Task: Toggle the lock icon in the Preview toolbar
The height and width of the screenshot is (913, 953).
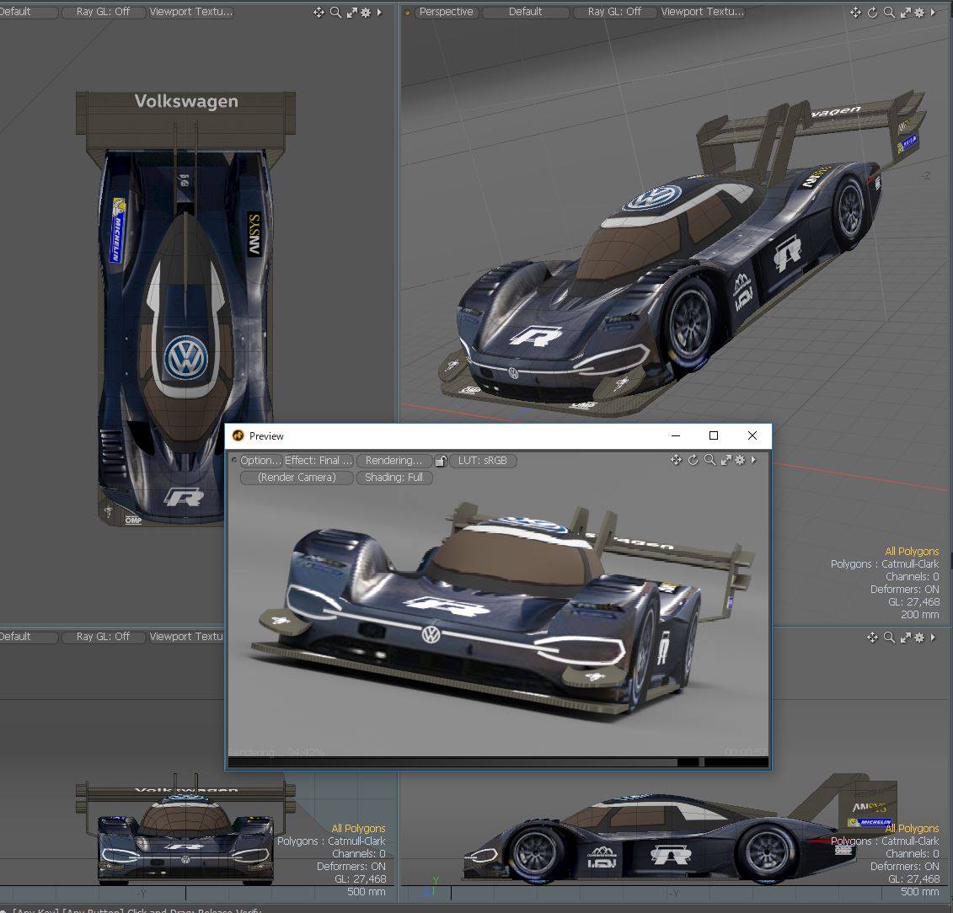Action: click(441, 461)
